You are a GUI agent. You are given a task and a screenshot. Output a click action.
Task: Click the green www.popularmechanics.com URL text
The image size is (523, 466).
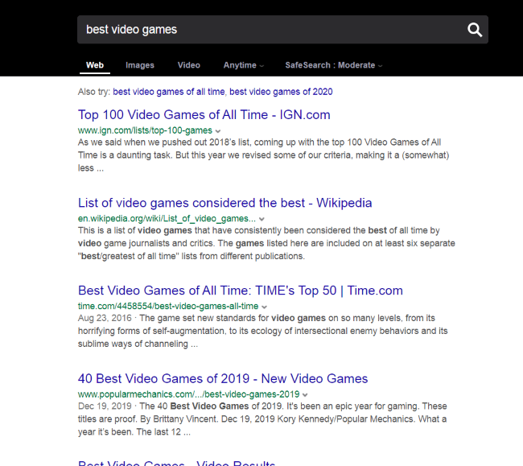click(x=188, y=394)
